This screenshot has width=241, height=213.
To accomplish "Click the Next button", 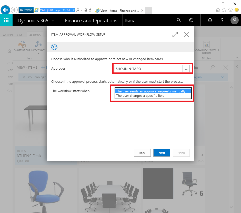I will coord(162,153).
